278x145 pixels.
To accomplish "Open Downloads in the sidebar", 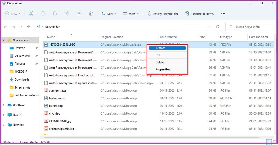I will (22, 79).
